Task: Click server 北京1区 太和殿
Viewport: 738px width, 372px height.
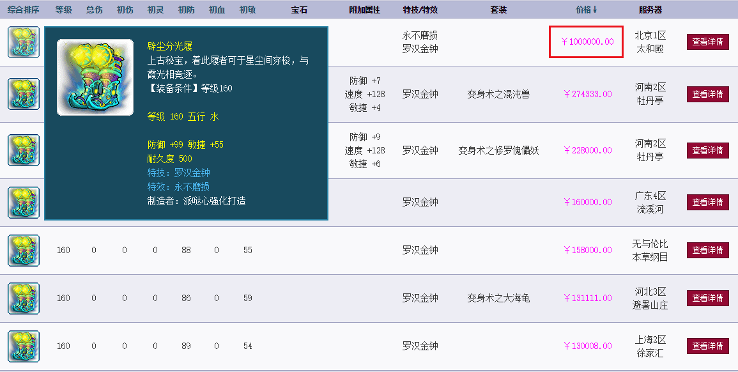Action: 650,42
